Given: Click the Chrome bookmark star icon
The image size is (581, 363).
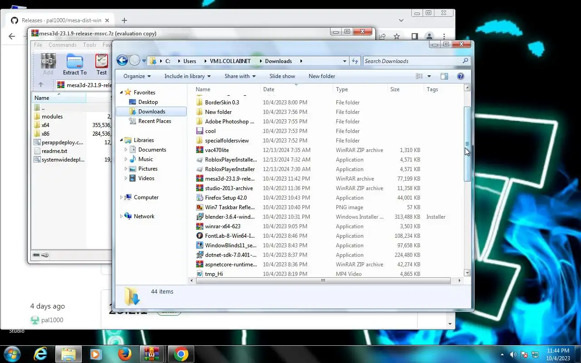Looking at the screenshot, I should 397,36.
